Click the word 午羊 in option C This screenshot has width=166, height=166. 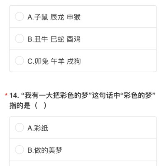pos(57,61)
